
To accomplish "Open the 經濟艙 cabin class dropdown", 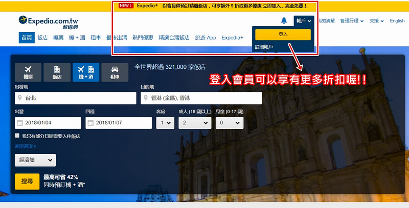I will tap(35, 160).
